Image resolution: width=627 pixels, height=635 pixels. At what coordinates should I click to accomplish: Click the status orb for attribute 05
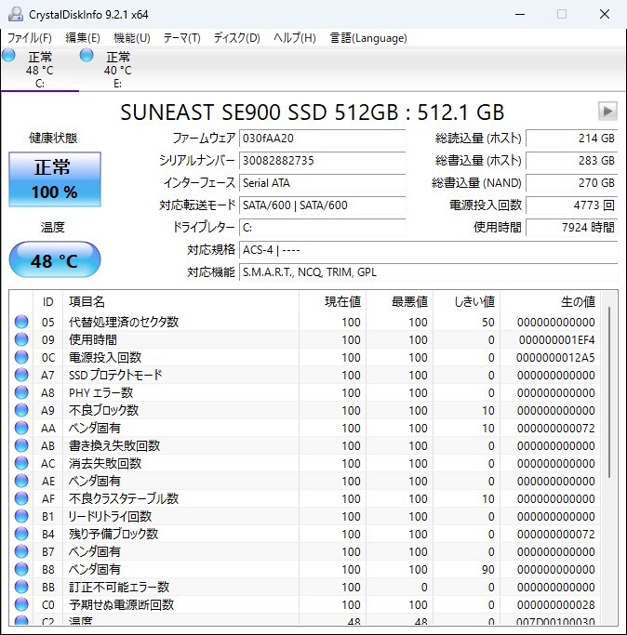[x=21, y=322]
